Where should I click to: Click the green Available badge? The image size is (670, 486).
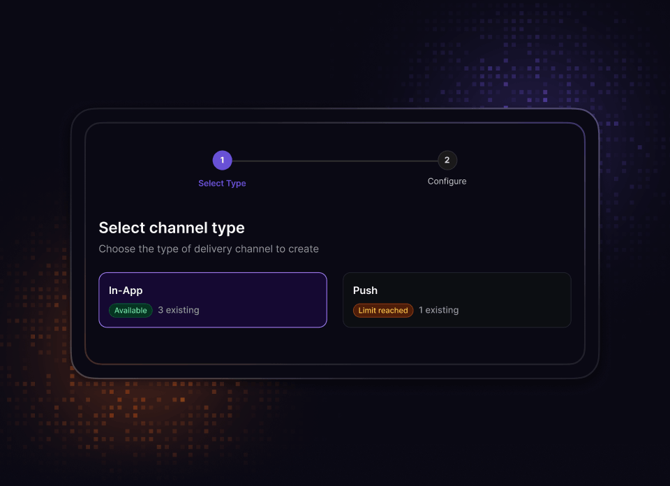pyautogui.click(x=131, y=310)
